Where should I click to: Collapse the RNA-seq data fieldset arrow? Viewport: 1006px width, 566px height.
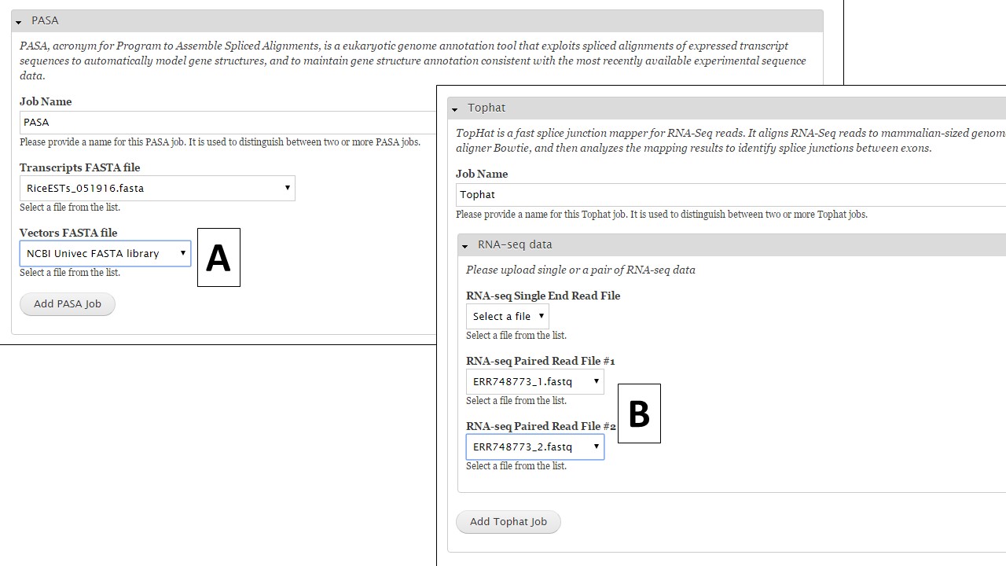[x=464, y=246]
